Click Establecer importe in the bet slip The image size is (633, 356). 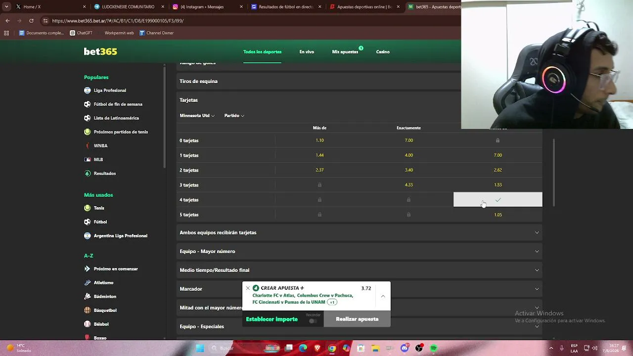[x=272, y=319]
